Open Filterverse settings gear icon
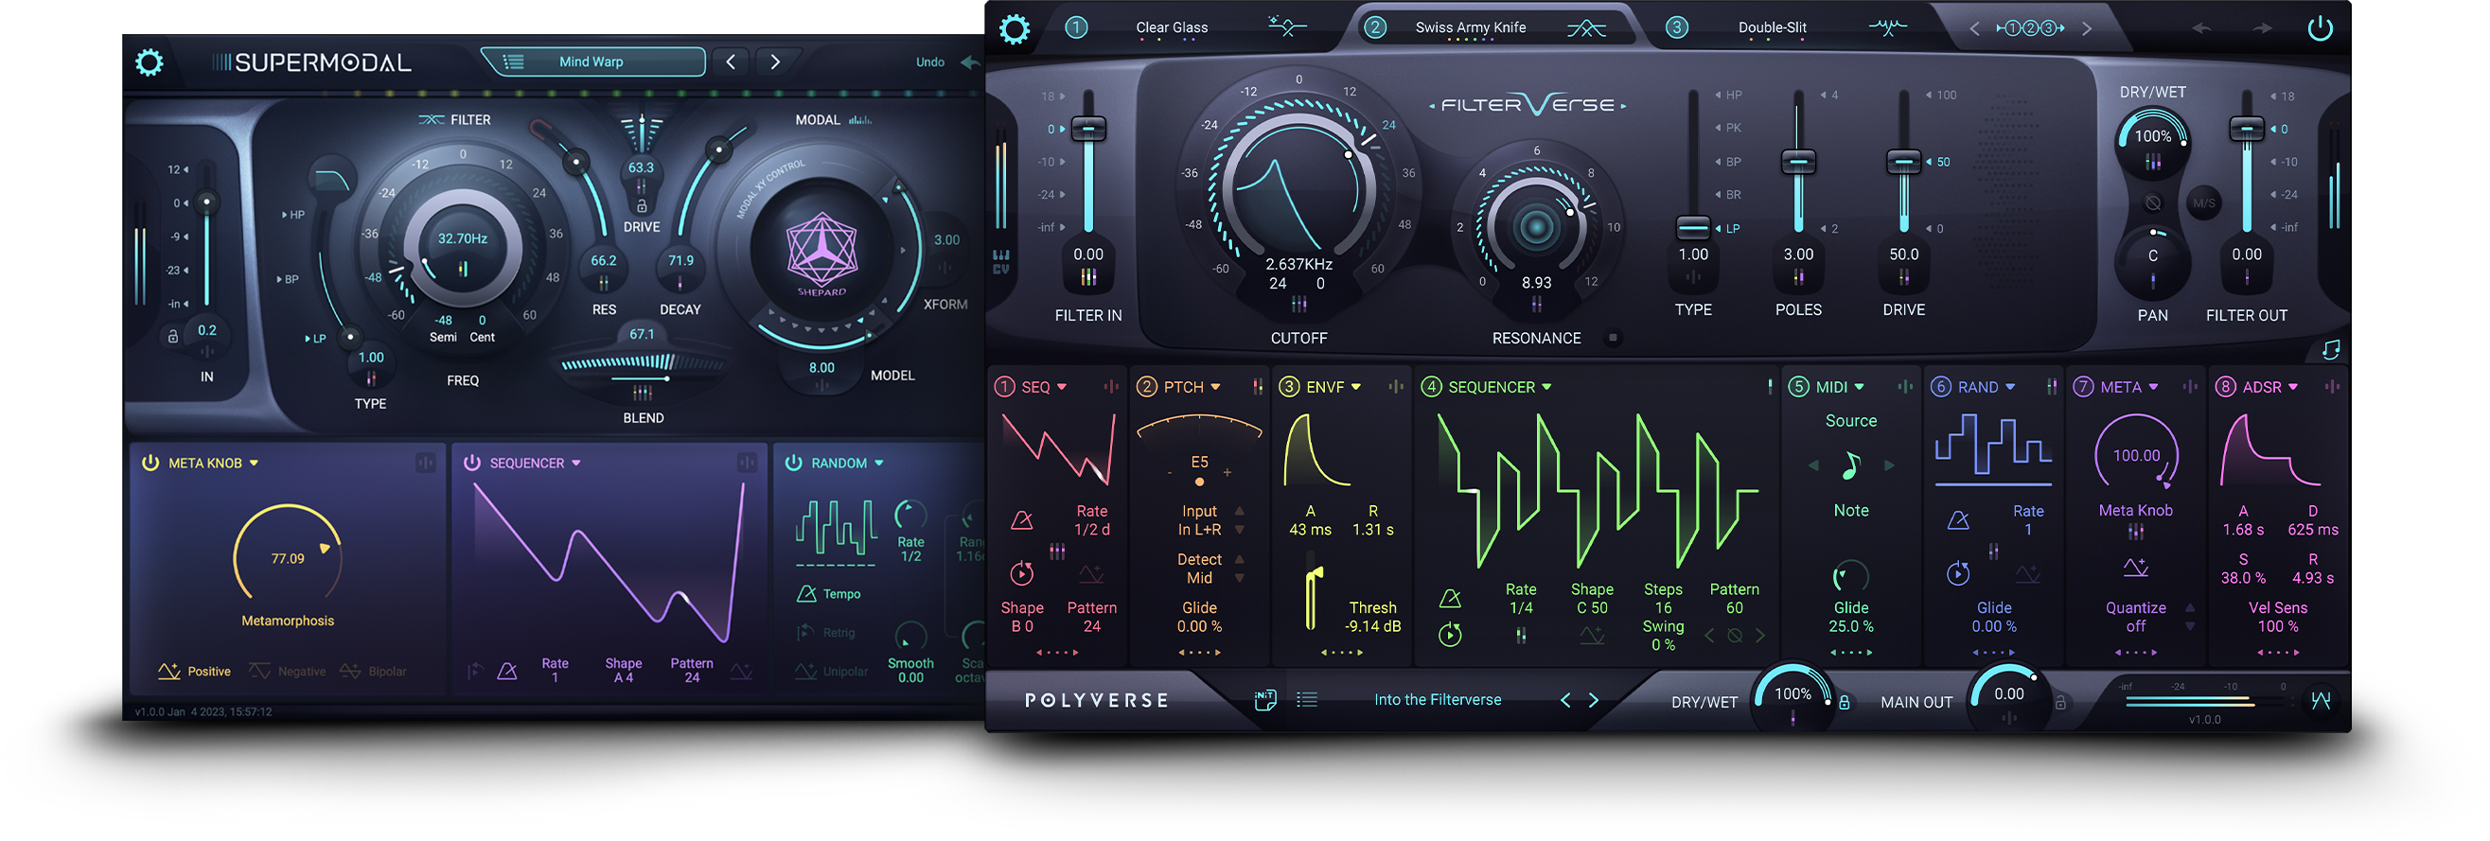2490x841 pixels. 1014,29
